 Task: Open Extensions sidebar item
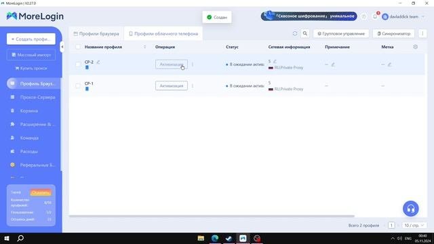click(33, 124)
